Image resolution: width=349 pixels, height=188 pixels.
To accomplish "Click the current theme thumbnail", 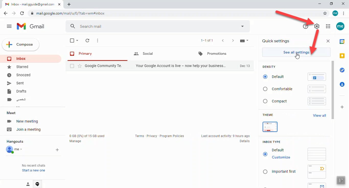I will pyautogui.click(x=270, y=127).
